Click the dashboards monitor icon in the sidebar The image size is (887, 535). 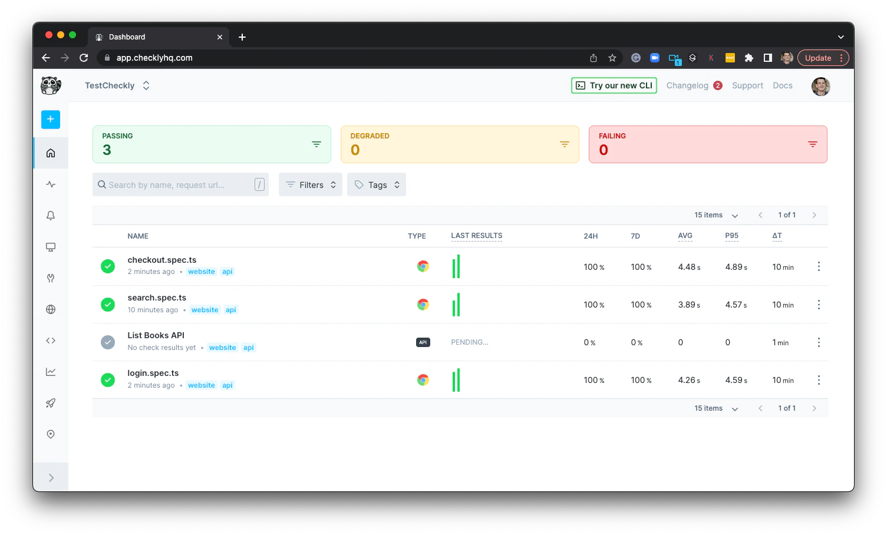(50, 247)
